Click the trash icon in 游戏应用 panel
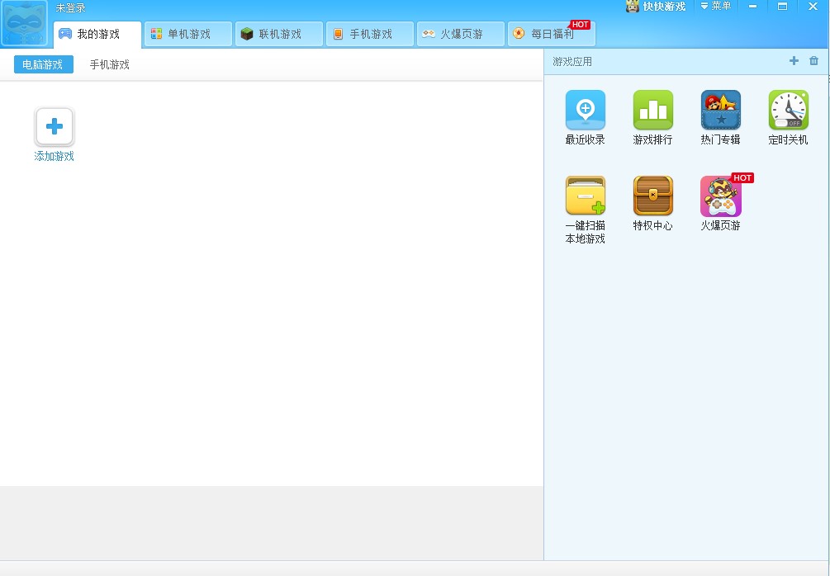Image resolution: width=830 pixels, height=576 pixels. 813,61
